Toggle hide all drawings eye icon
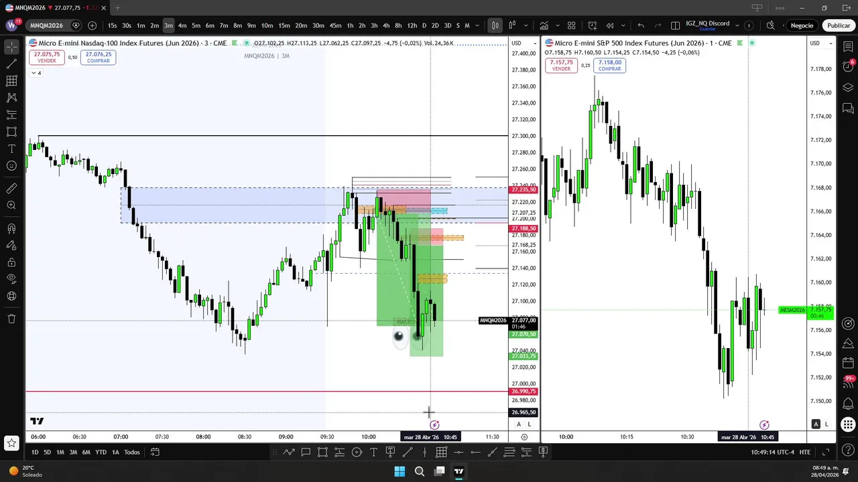Image resolution: width=858 pixels, height=482 pixels. pos(11,279)
